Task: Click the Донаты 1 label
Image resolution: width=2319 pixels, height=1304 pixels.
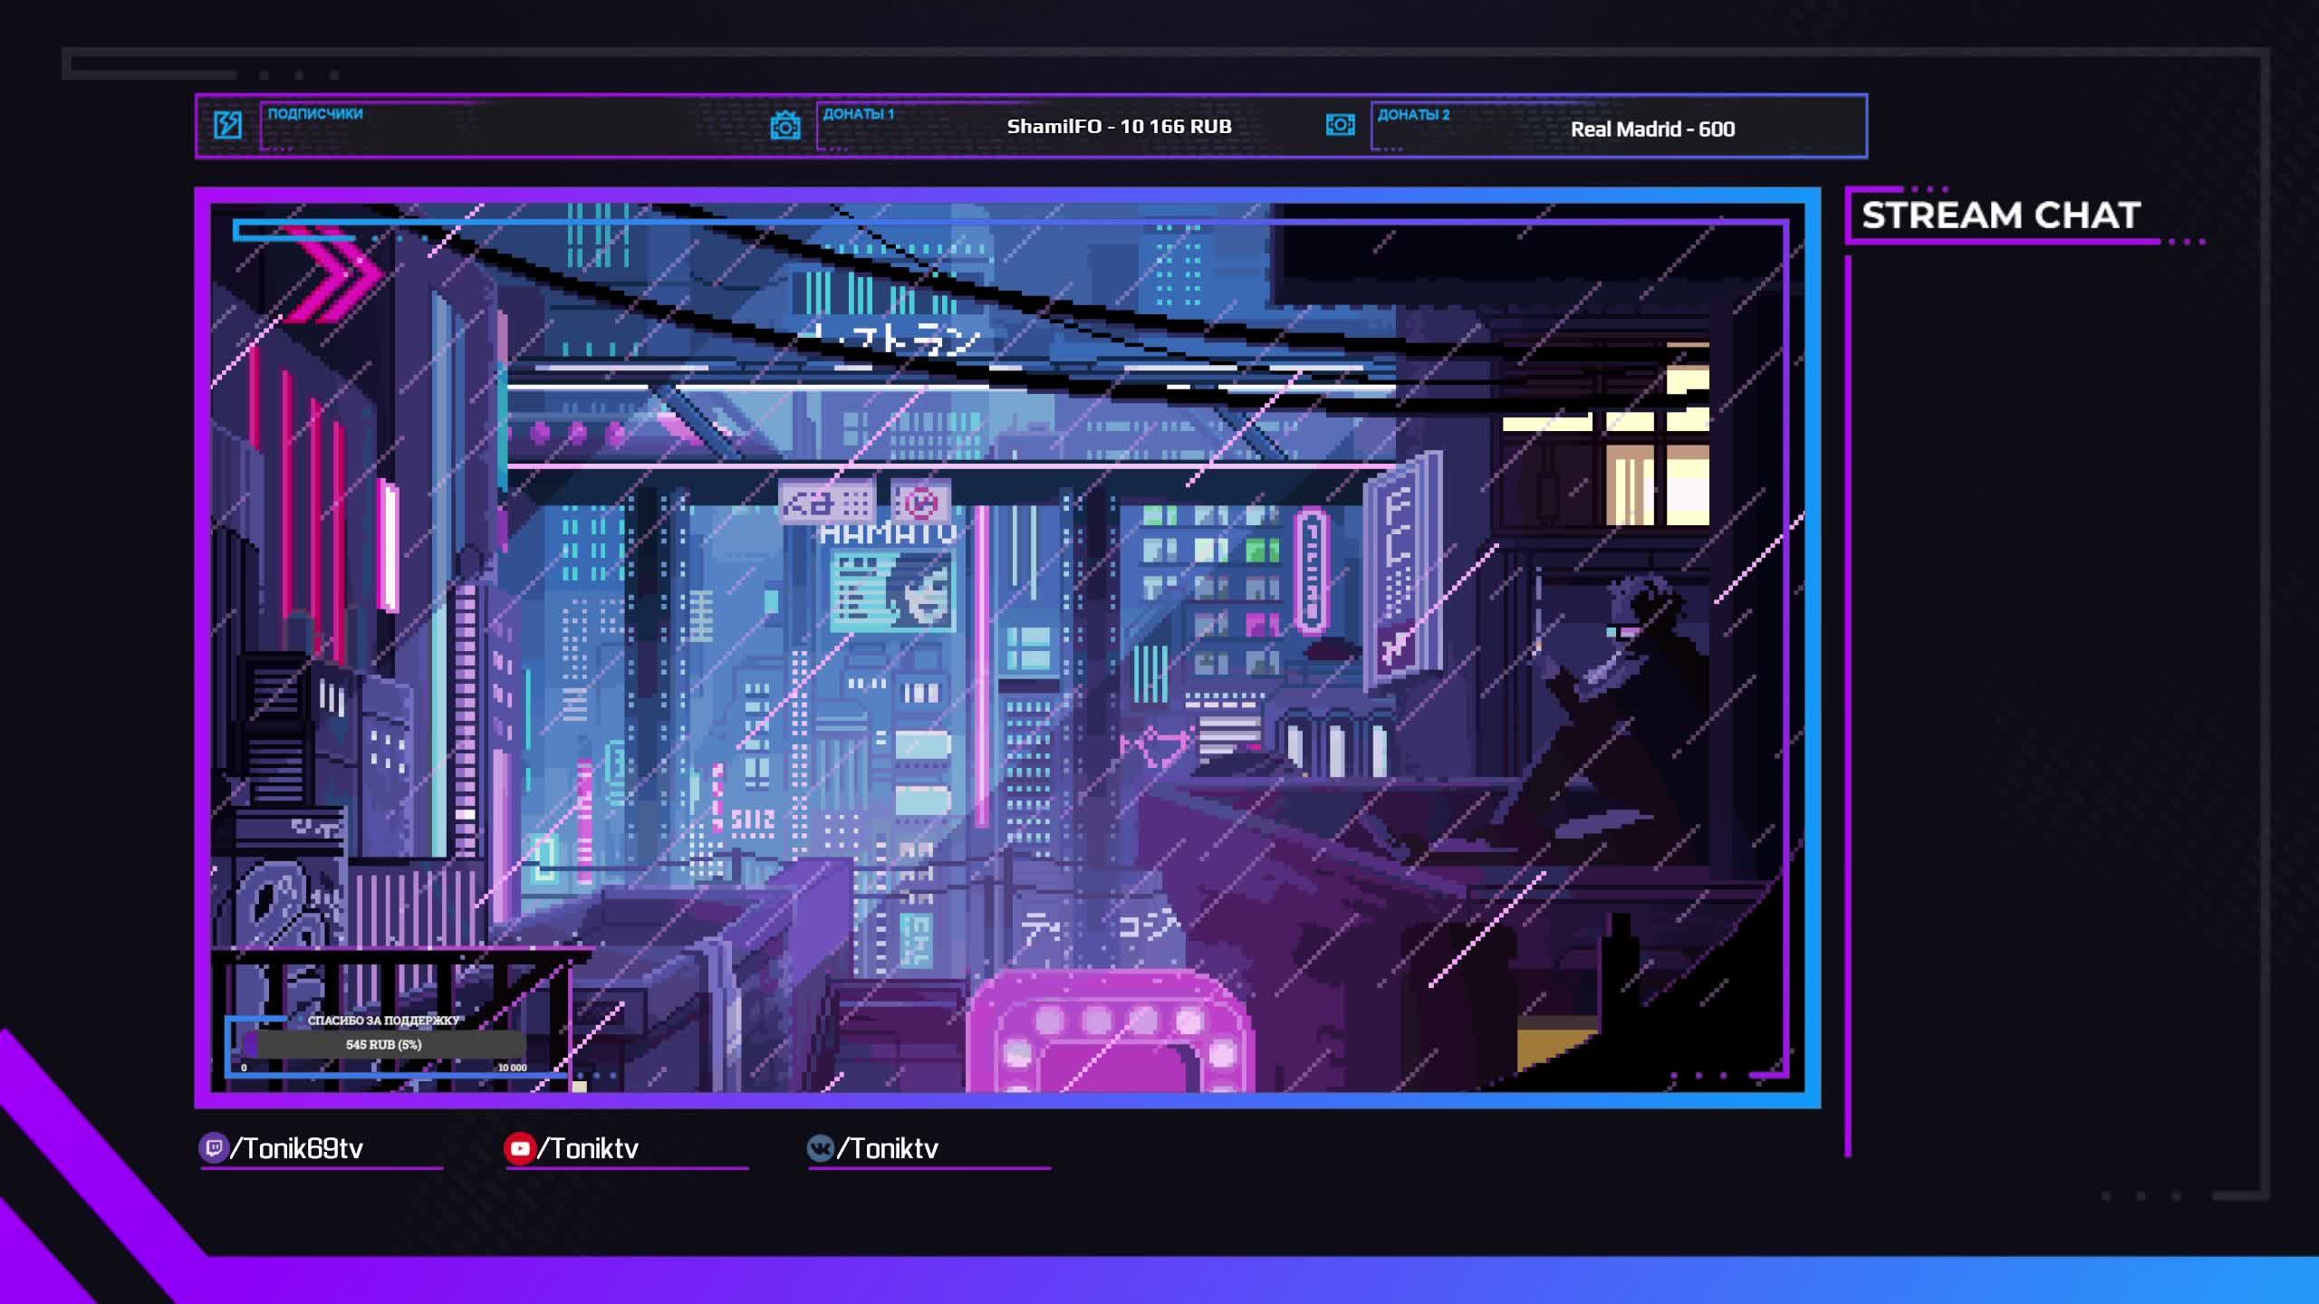Action: coord(858,114)
